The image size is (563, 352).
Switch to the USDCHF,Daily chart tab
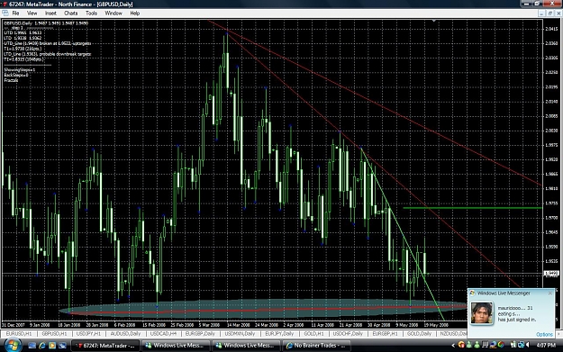(347, 334)
